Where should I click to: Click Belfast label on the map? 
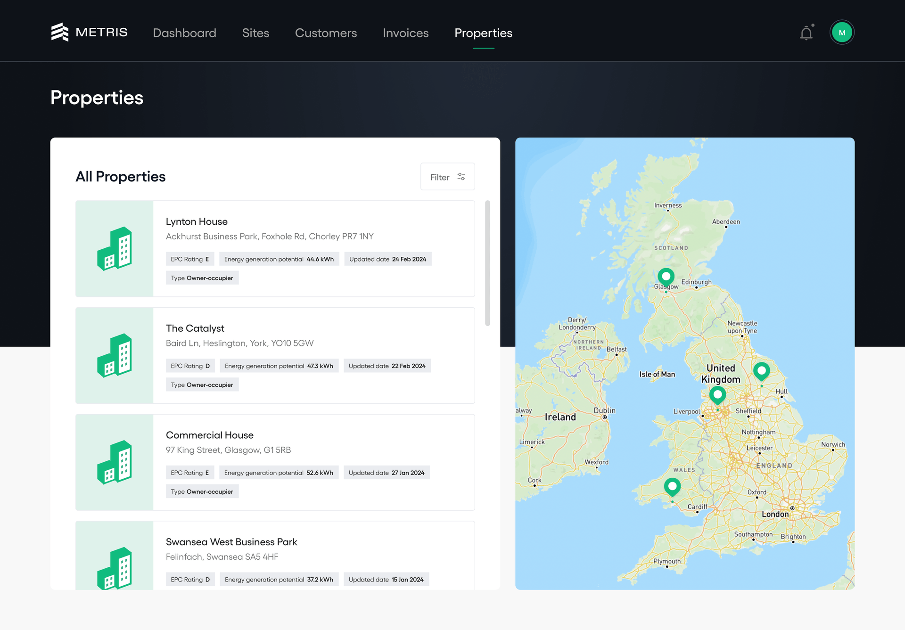click(x=617, y=350)
